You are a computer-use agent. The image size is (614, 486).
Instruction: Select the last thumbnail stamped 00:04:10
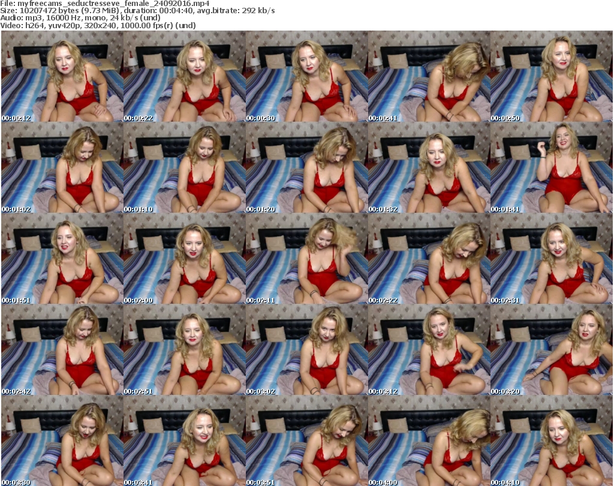552,440
